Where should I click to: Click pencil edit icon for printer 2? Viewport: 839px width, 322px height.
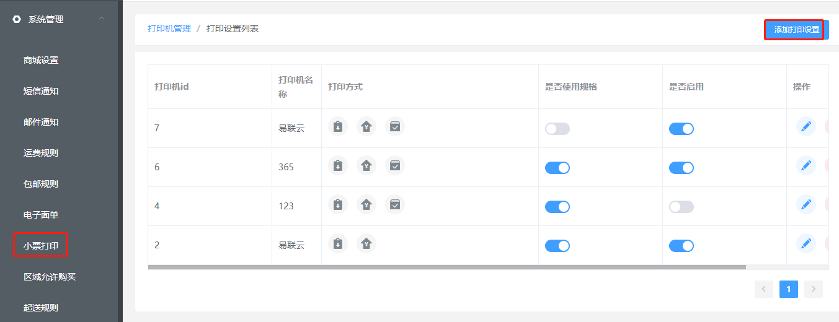[806, 243]
